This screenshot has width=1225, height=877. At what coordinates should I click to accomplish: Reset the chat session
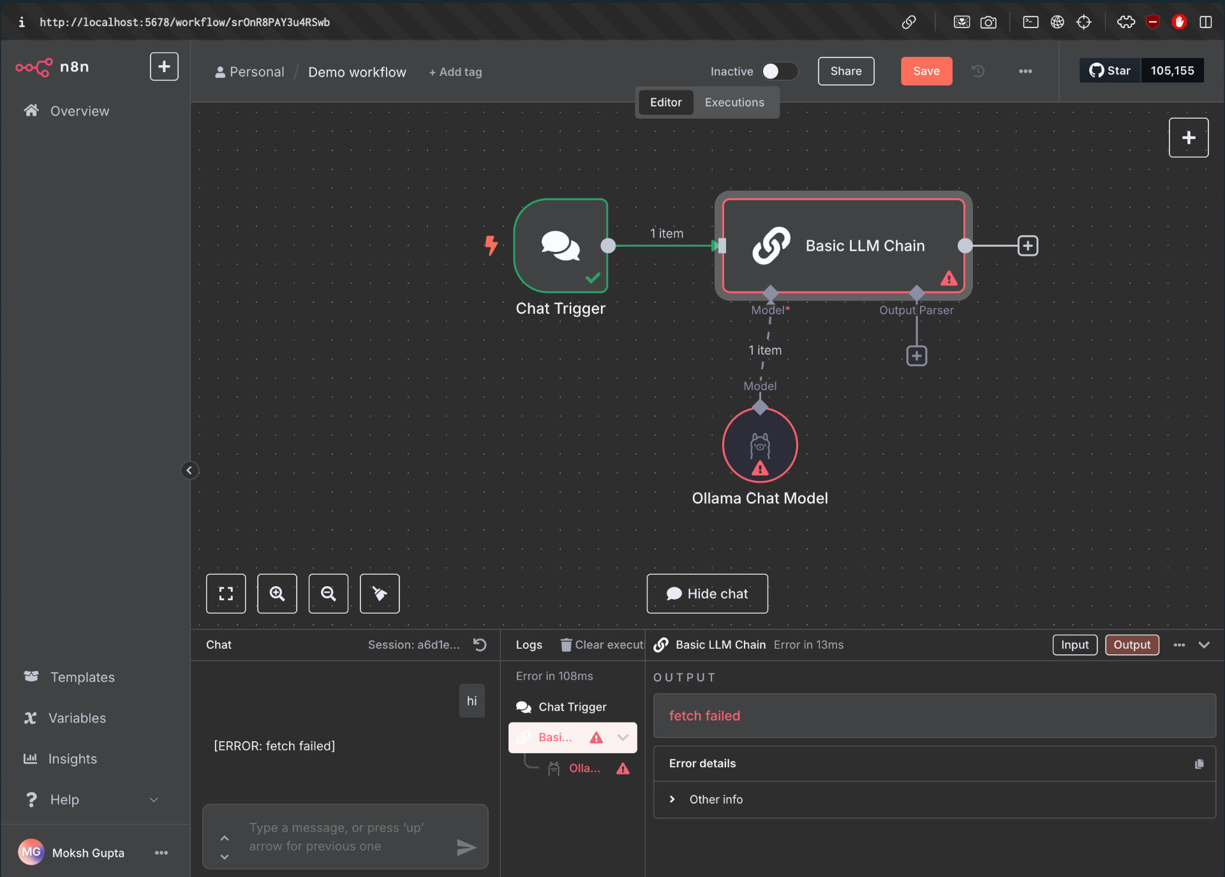[480, 645]
